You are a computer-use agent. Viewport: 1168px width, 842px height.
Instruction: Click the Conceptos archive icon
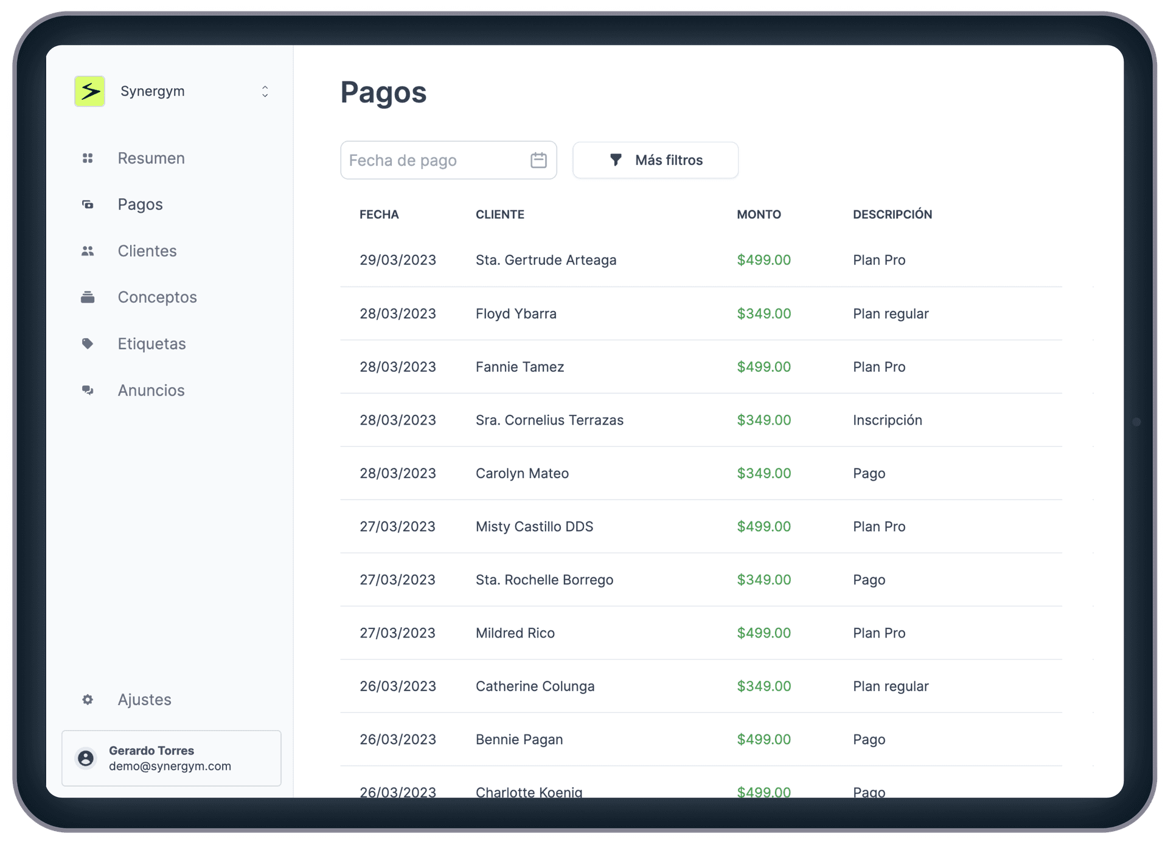click(88, 297)
